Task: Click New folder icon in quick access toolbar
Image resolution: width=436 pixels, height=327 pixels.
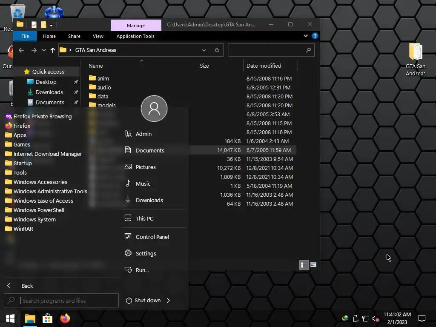Action: (x=44, y=25)
